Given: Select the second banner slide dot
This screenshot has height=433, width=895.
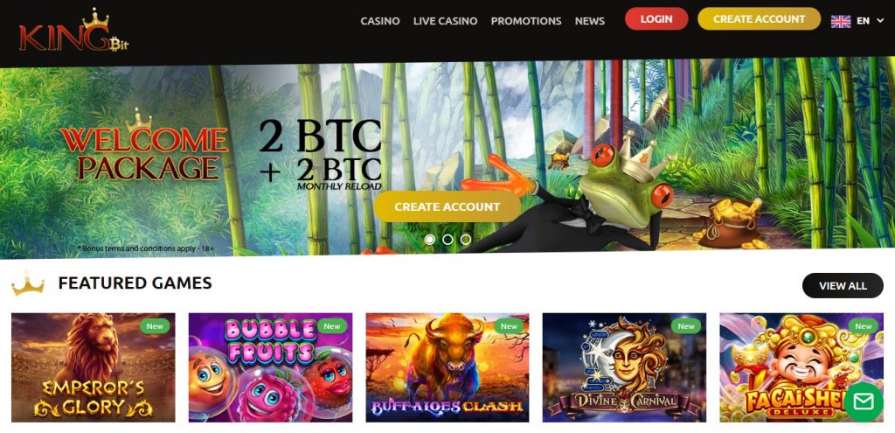Looking at the screenshot, I should click(447, 240).
